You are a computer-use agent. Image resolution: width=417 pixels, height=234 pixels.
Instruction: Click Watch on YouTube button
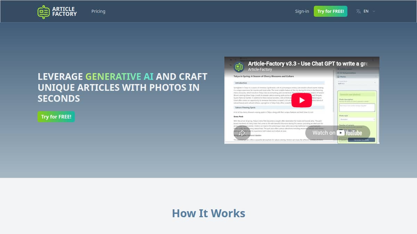coord(338,133)
